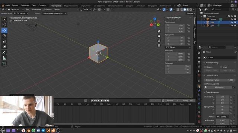Viewport: 238px width, 133px height.
Task: Open the Object Data green triangle tab
Action: click(199, 108)
